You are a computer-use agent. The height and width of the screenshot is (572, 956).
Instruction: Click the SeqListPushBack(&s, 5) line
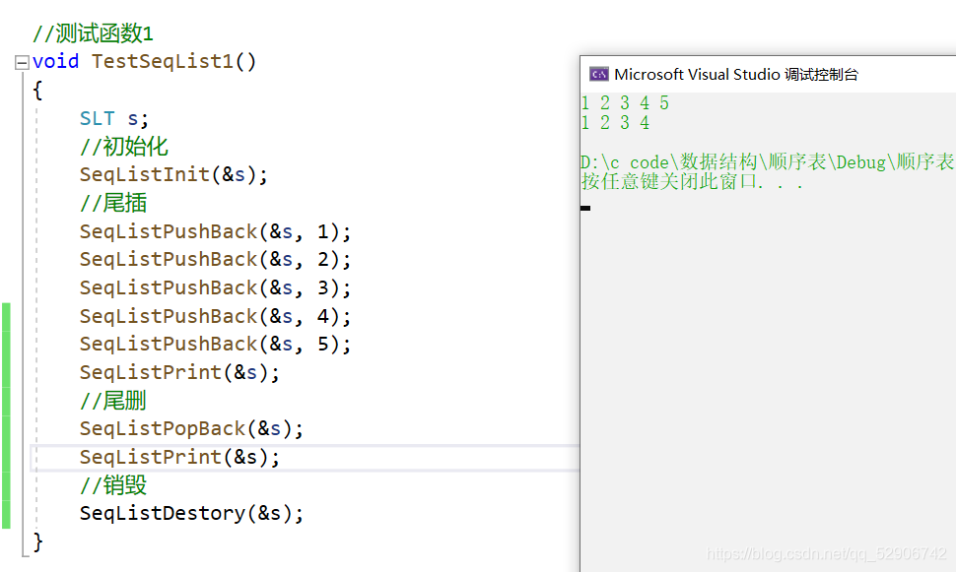[216, 345]
